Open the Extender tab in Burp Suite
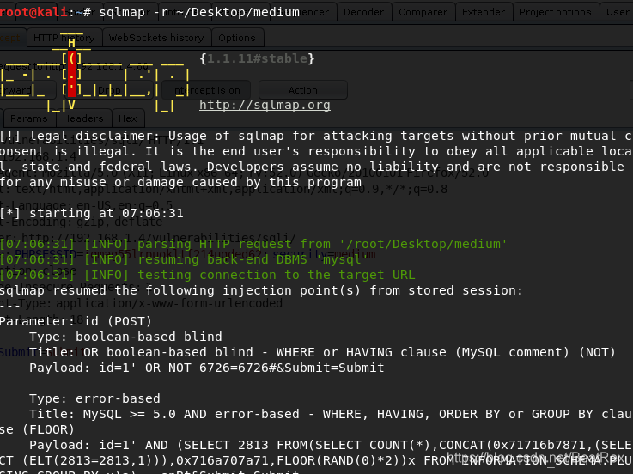This screenshot has width=633, height=474. coord(484,12)
